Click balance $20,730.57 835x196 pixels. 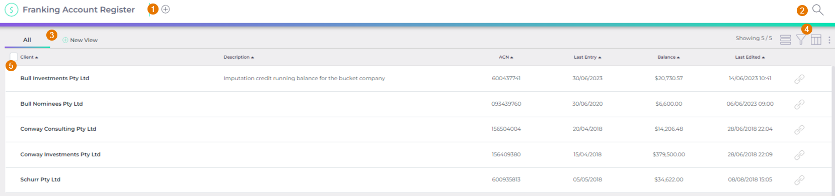point(668,78)
